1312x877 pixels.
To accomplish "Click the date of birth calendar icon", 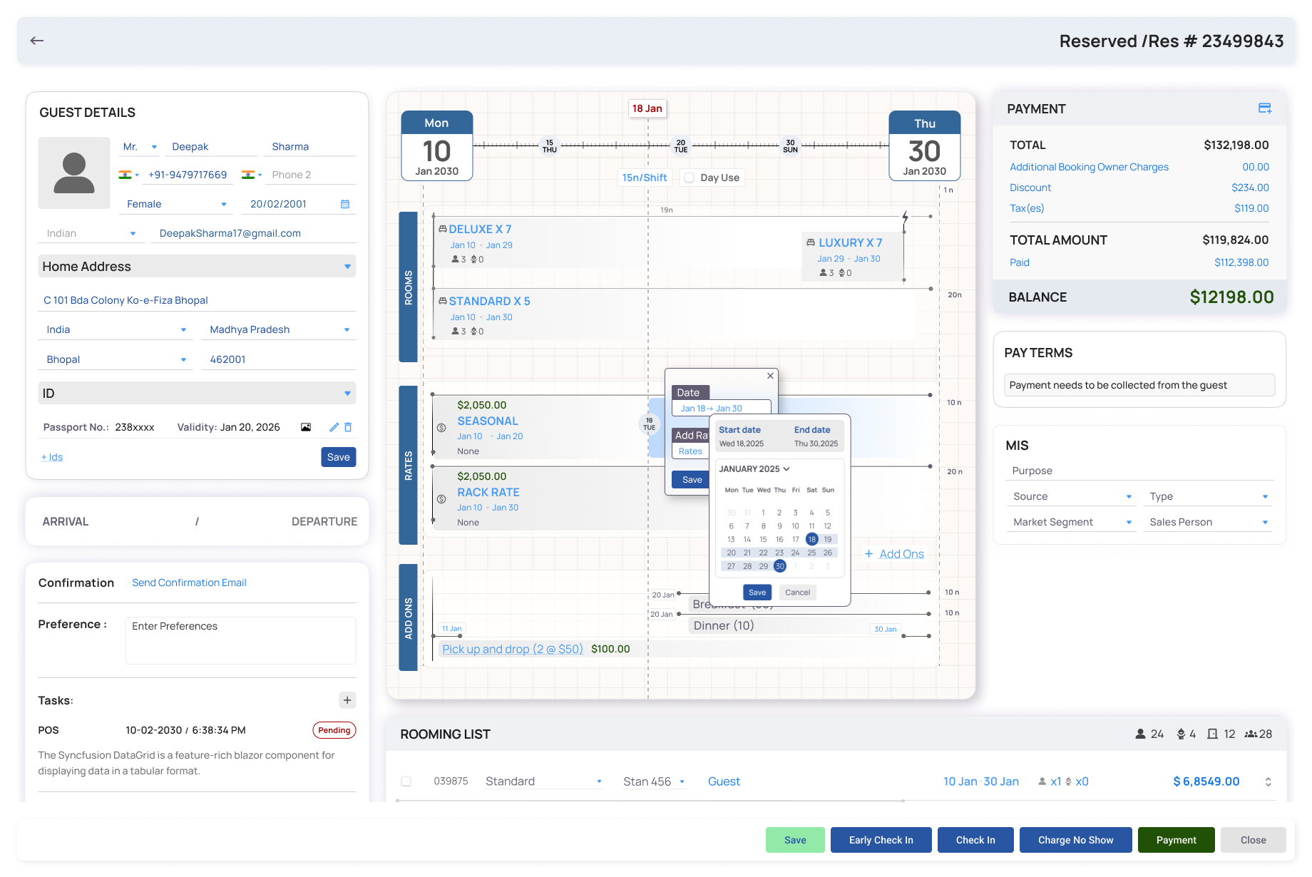I will point(345,204).
